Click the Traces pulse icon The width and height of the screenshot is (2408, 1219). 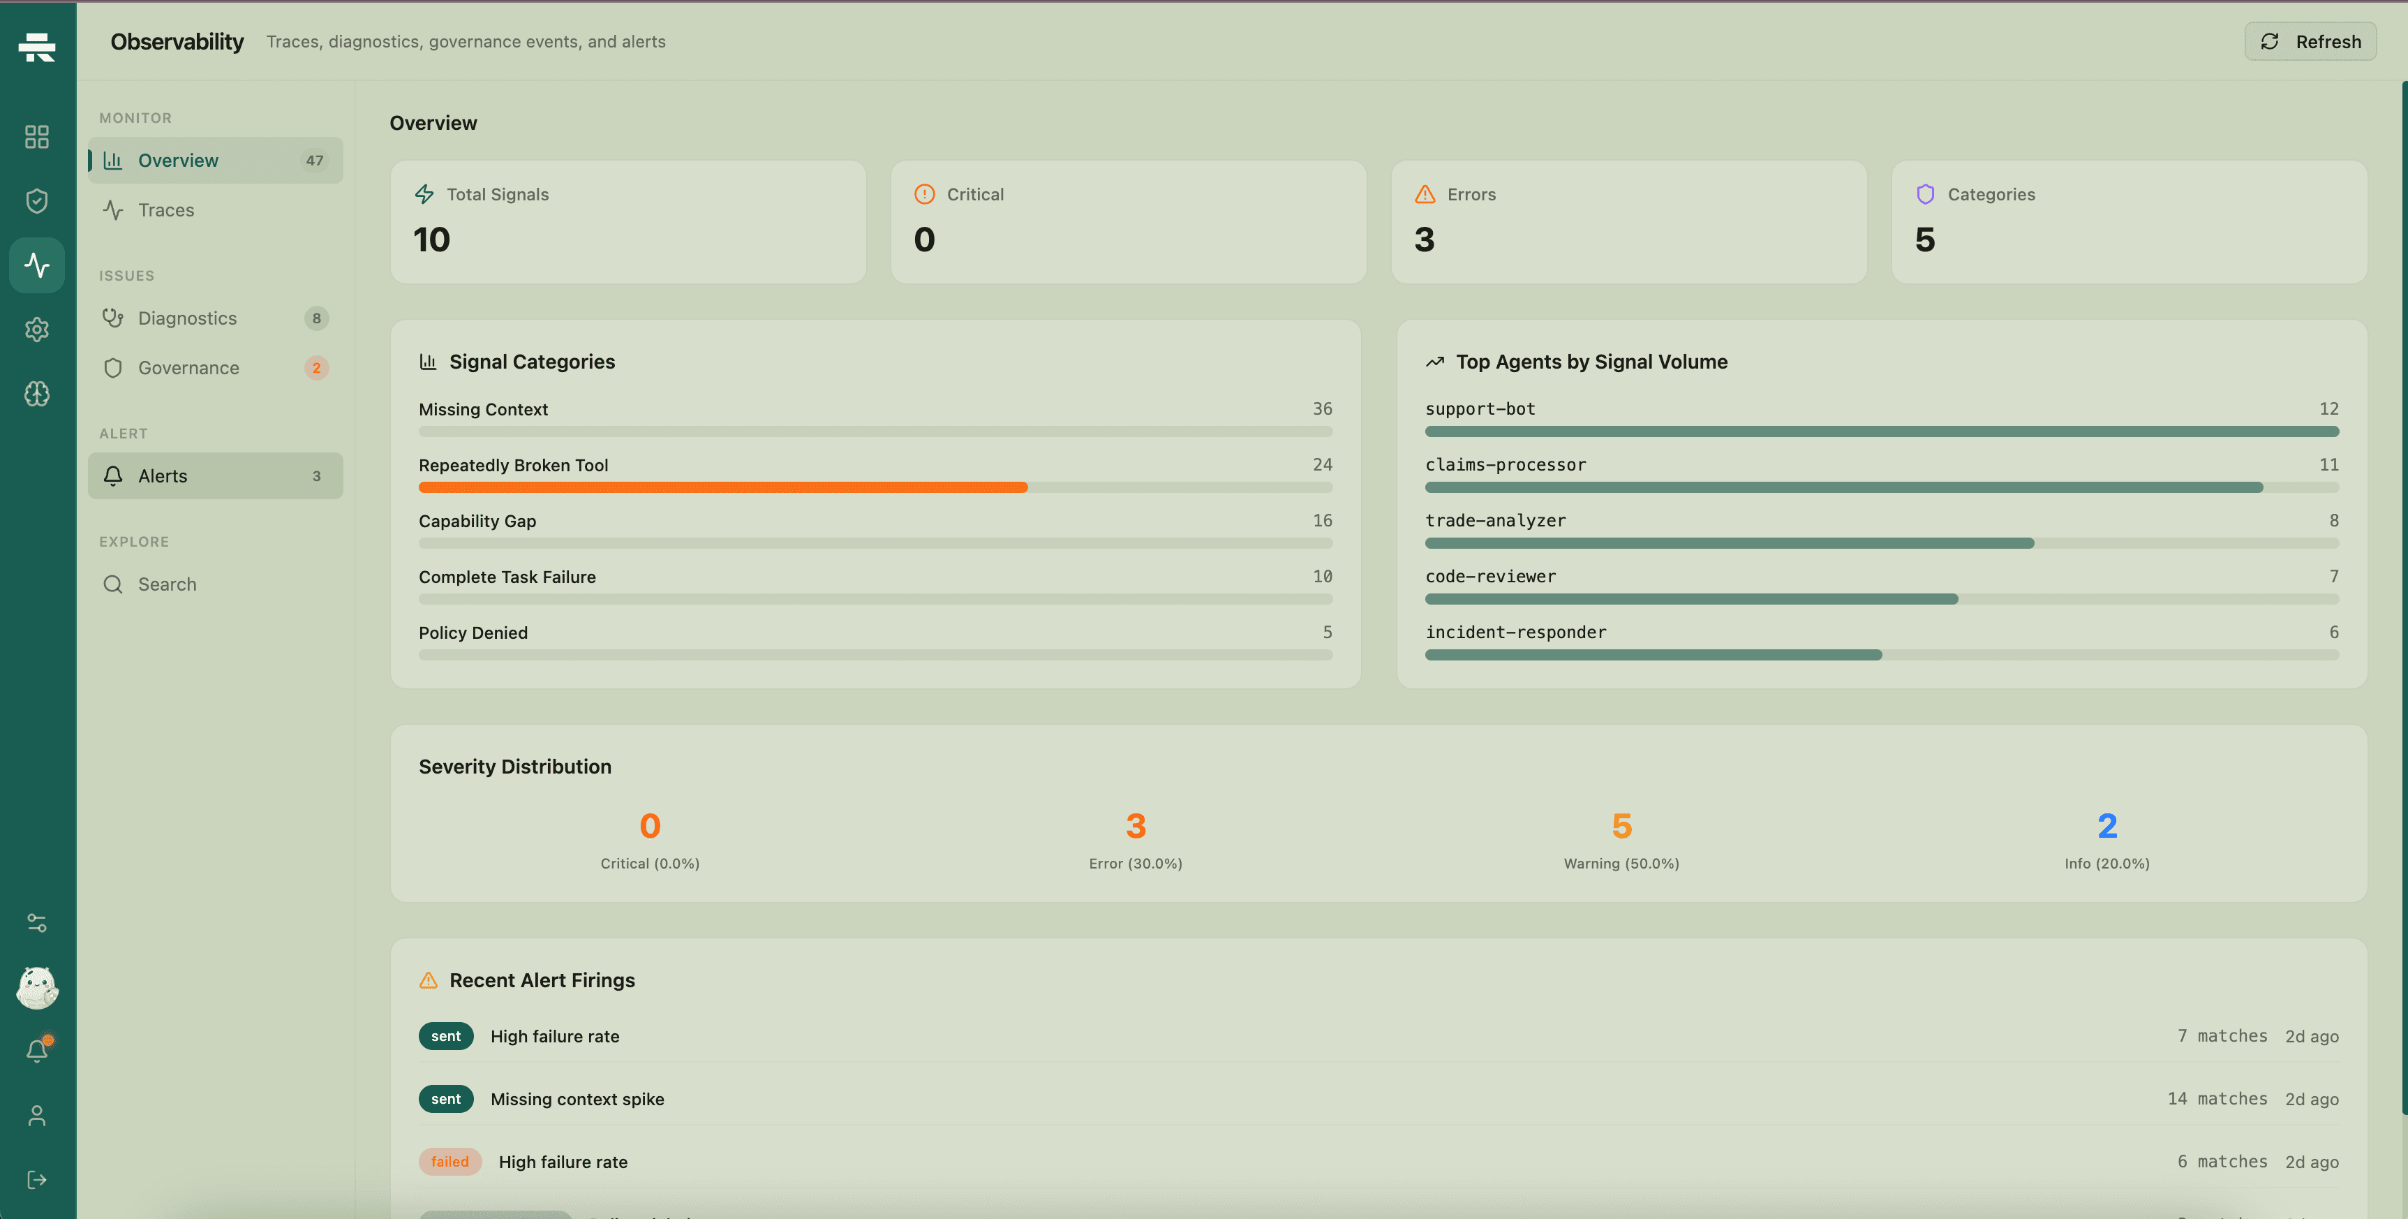(113, 210)
